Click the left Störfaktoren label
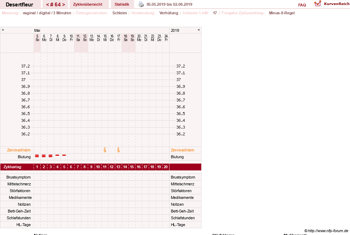350x235 pixels. 20,191
